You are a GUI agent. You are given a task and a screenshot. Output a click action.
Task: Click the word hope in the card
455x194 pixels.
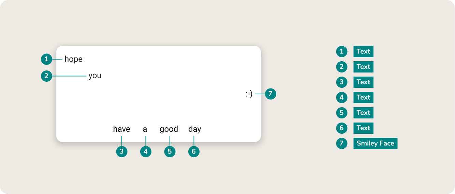[74, 59]
